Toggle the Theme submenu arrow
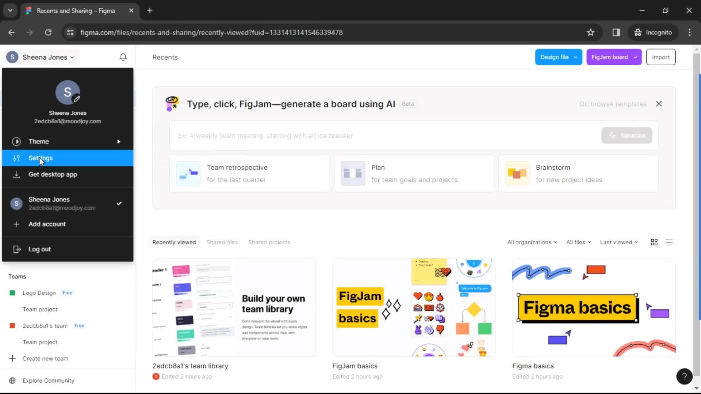 (x=118, y=142)
